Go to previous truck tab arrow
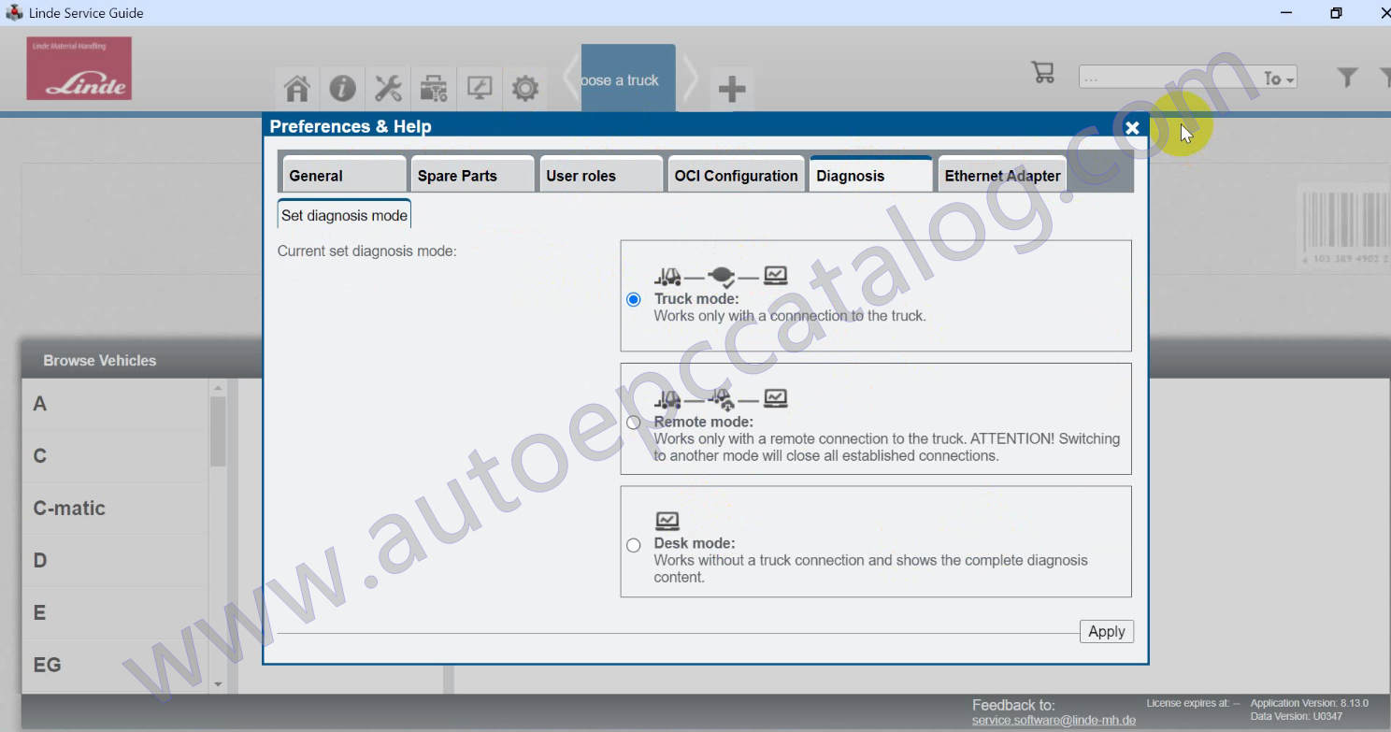Screen dimensions: 1391x732 pyautogui.click(x=570, y=79)
